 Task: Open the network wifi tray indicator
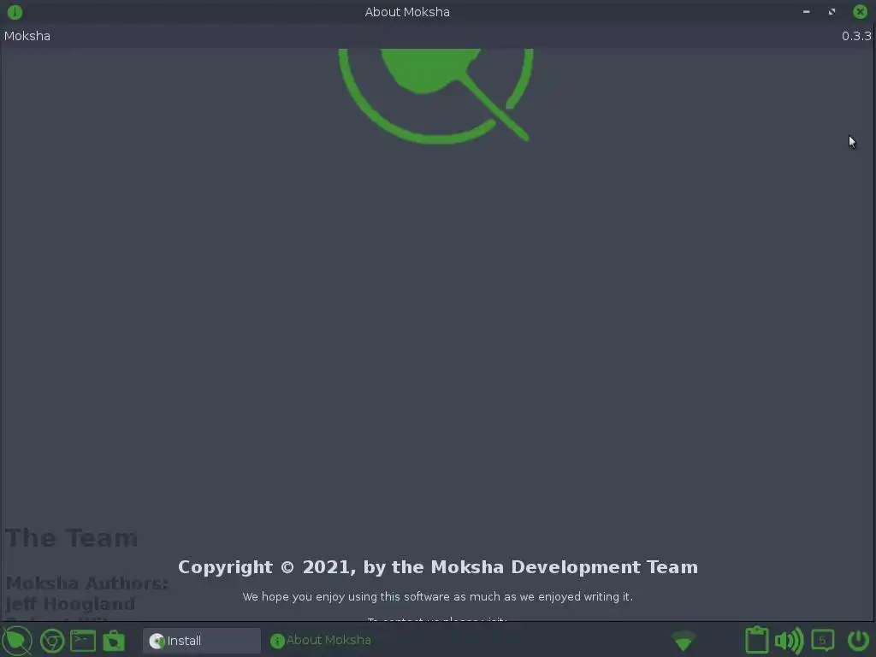(684, 641)
